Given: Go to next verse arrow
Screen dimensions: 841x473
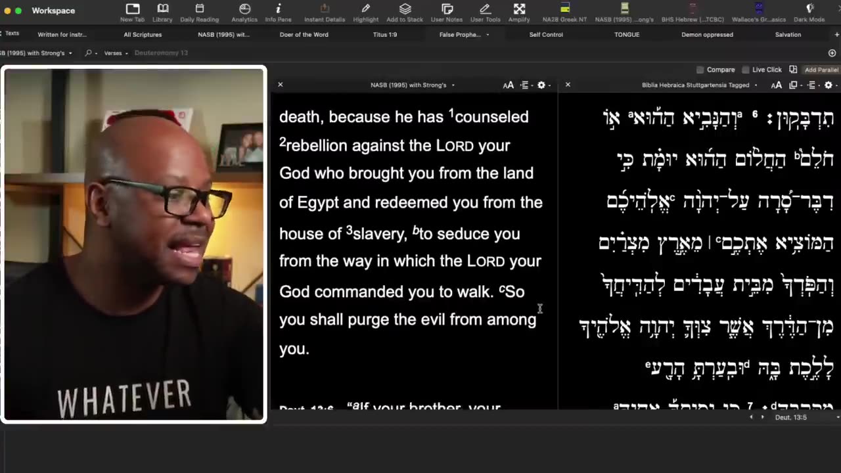Looking at the screenshot, I should click(x=763, y=417).
